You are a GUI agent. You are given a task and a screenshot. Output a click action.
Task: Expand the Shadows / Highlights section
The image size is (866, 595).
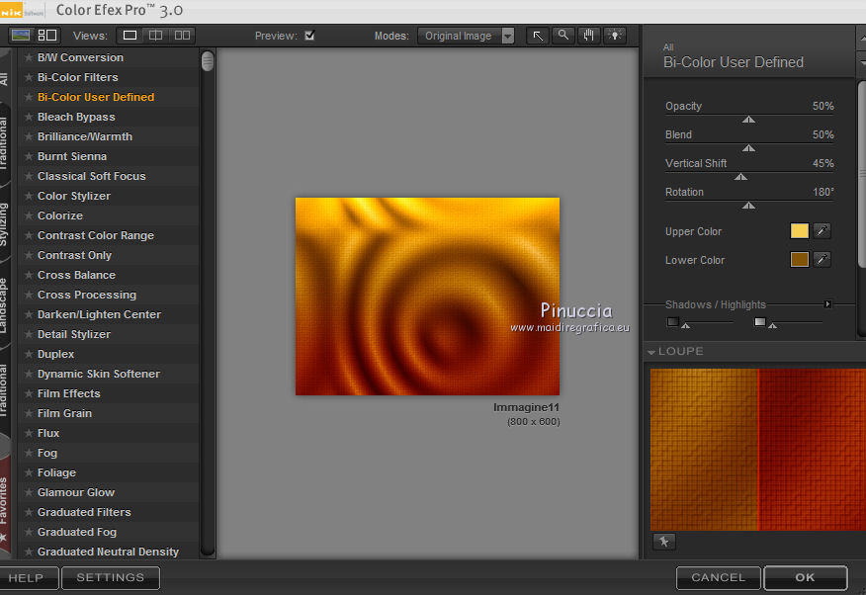827,304
